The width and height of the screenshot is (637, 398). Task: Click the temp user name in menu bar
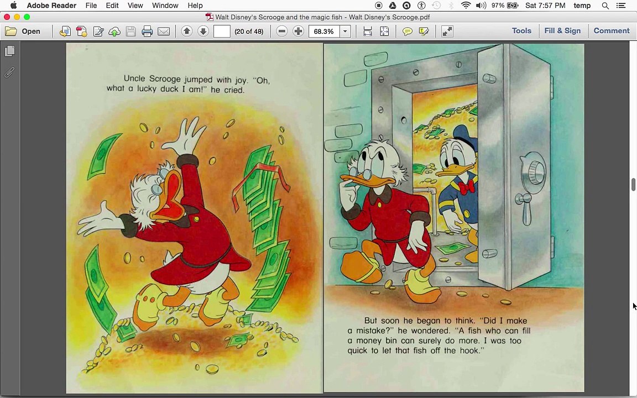pyautogui.click(x=582, y=6)
